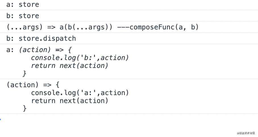Click the blue console prompt chevron

tap(1, 119)
